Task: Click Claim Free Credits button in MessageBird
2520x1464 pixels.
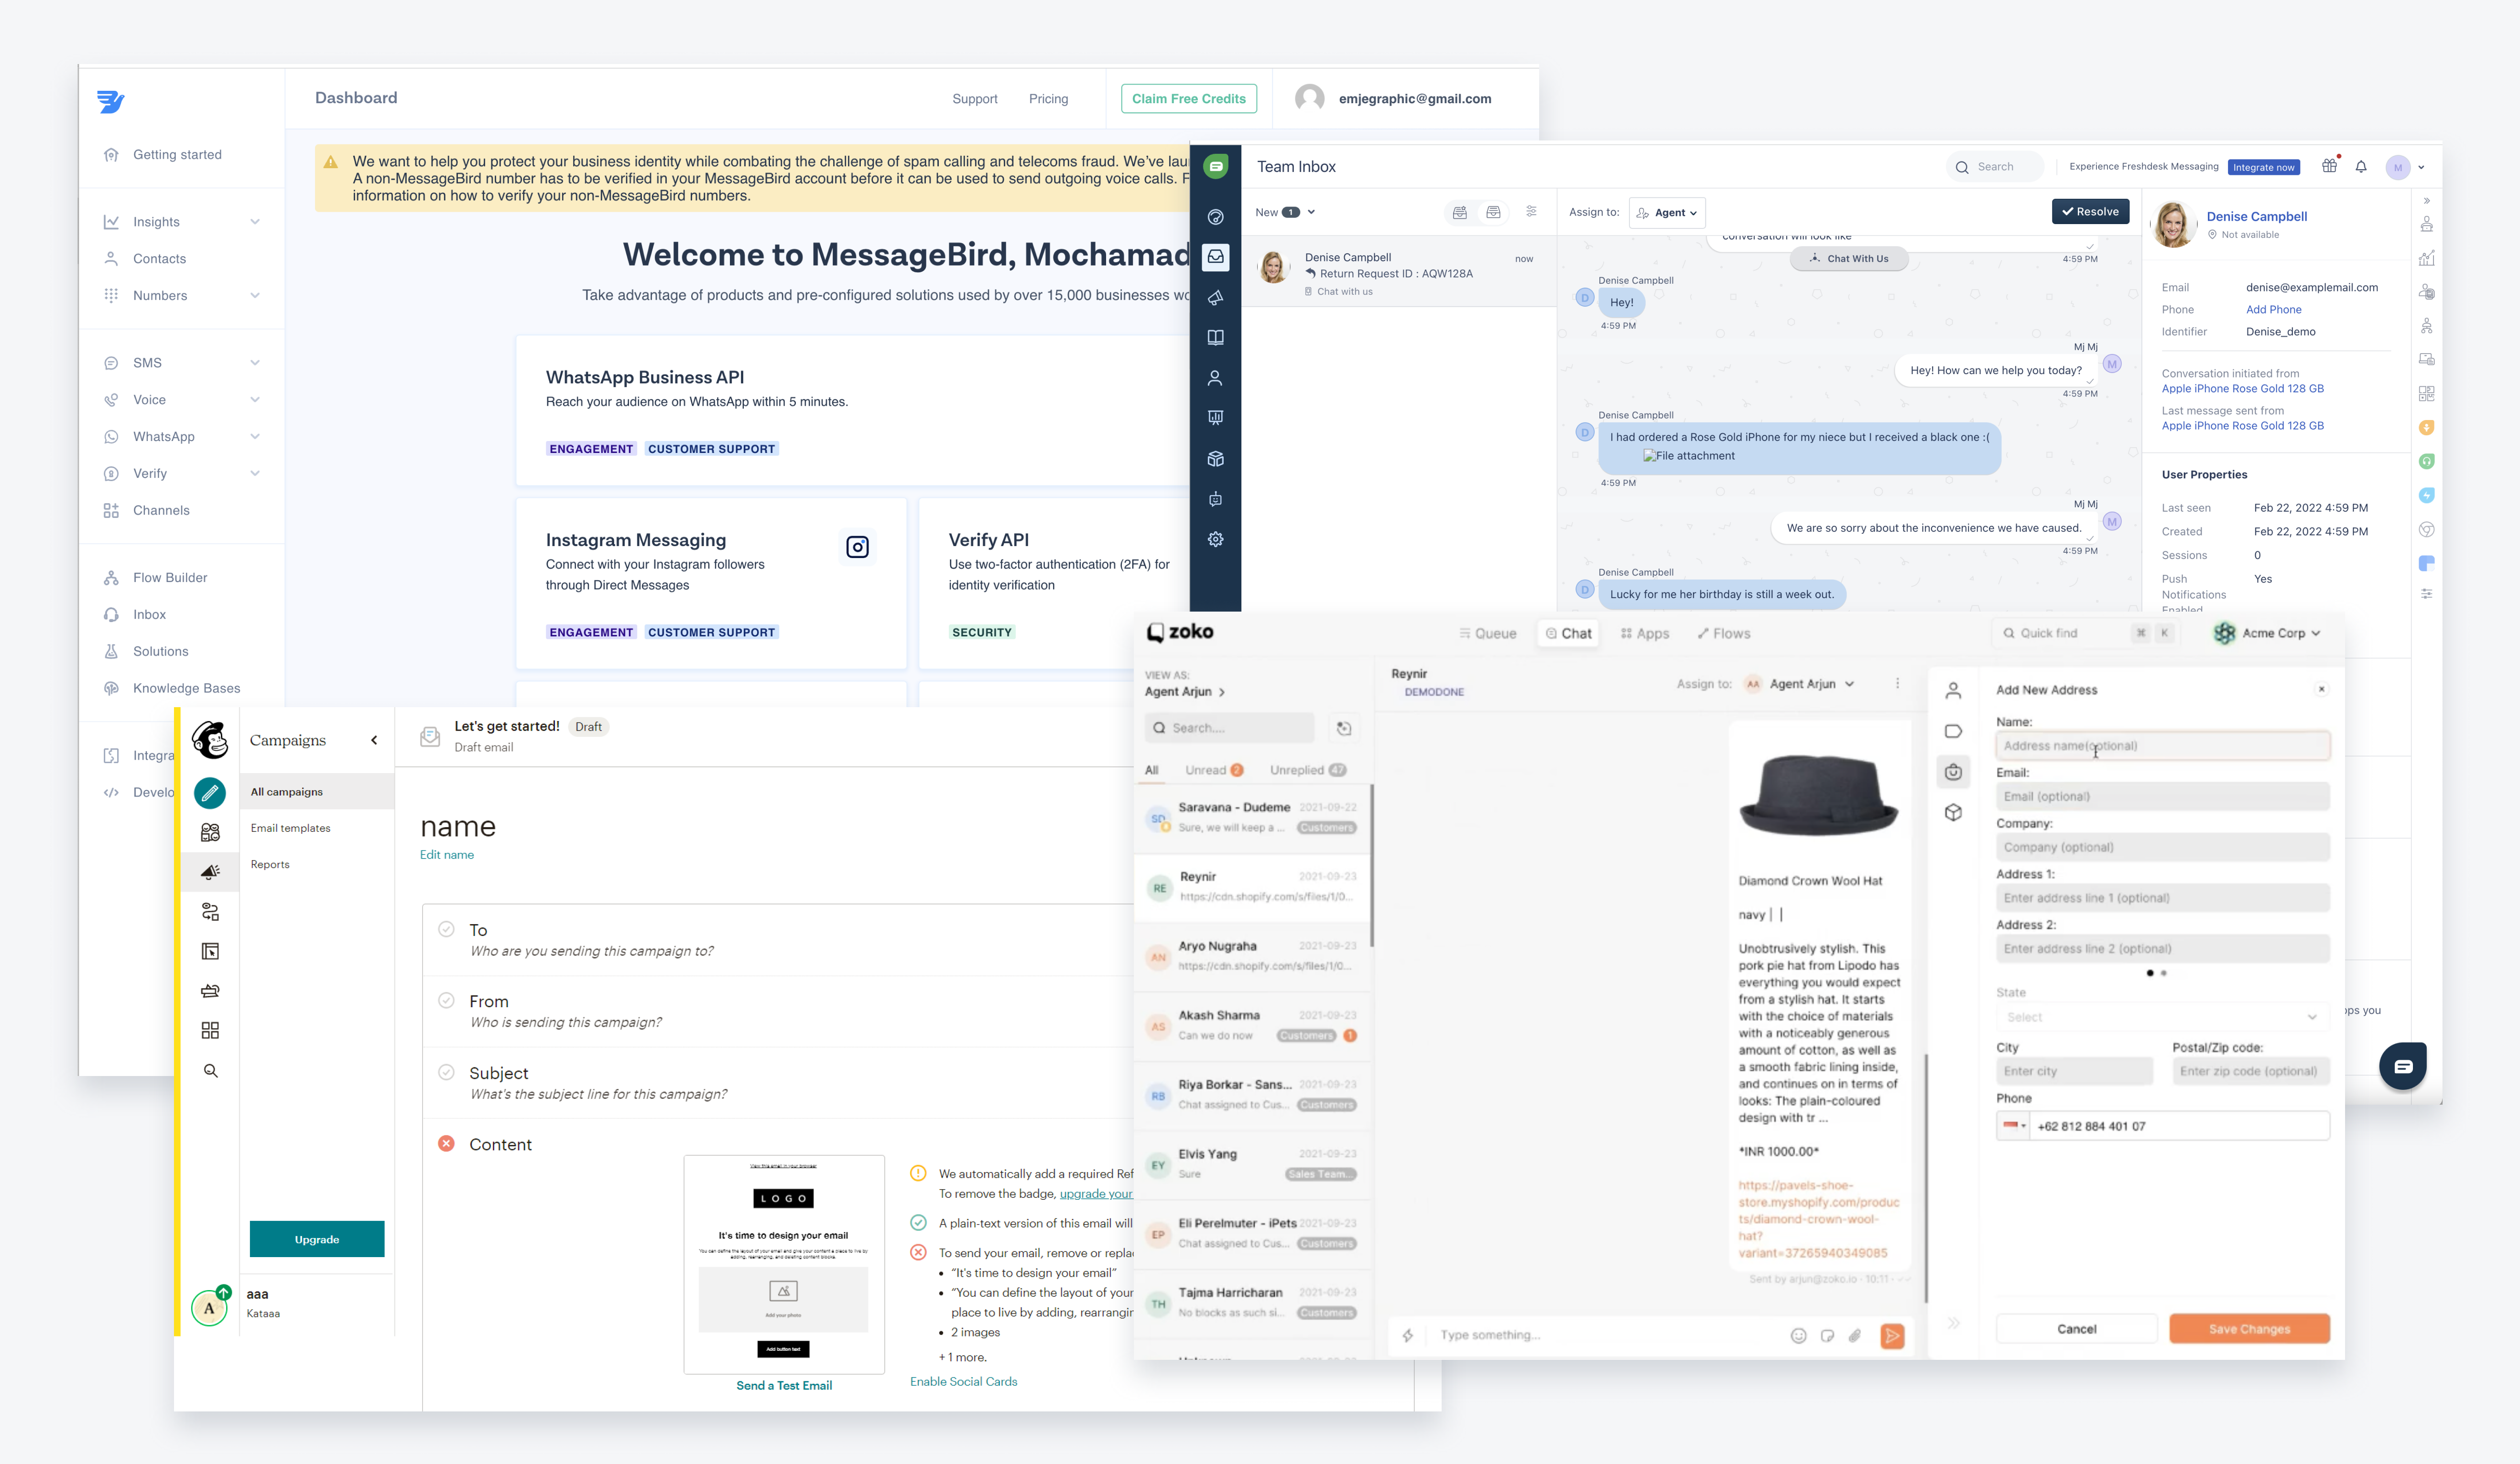Action: click(1188, 98)
